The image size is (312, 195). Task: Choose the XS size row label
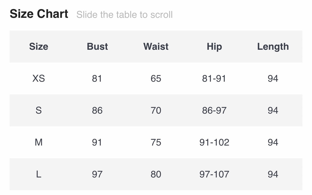[x=39, y=78]
